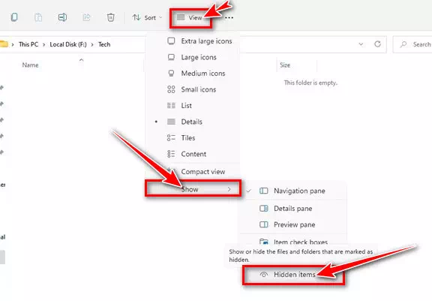Toggle Hidden items visibility
432x301 pixels.
[294, 275]
